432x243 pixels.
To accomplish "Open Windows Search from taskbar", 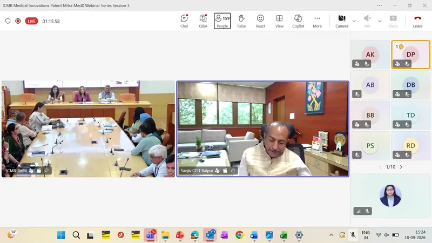I will 76,235.
